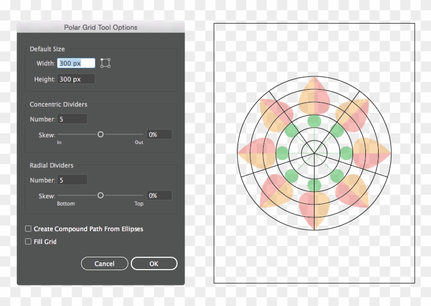Click the size reference point icon

(105, 63)
